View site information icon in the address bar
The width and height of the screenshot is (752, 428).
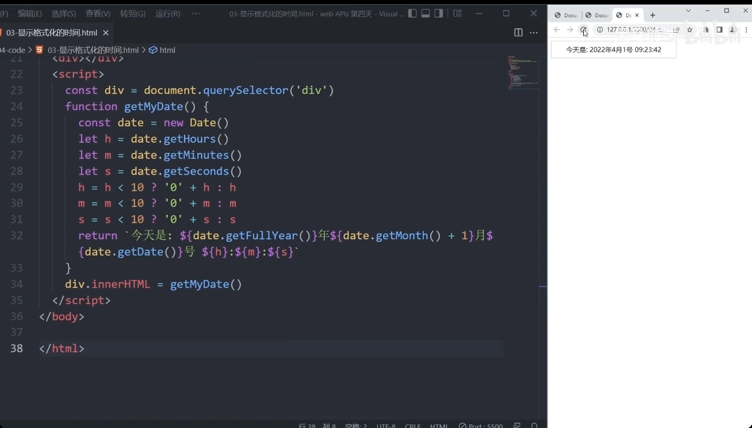point(599,30)
